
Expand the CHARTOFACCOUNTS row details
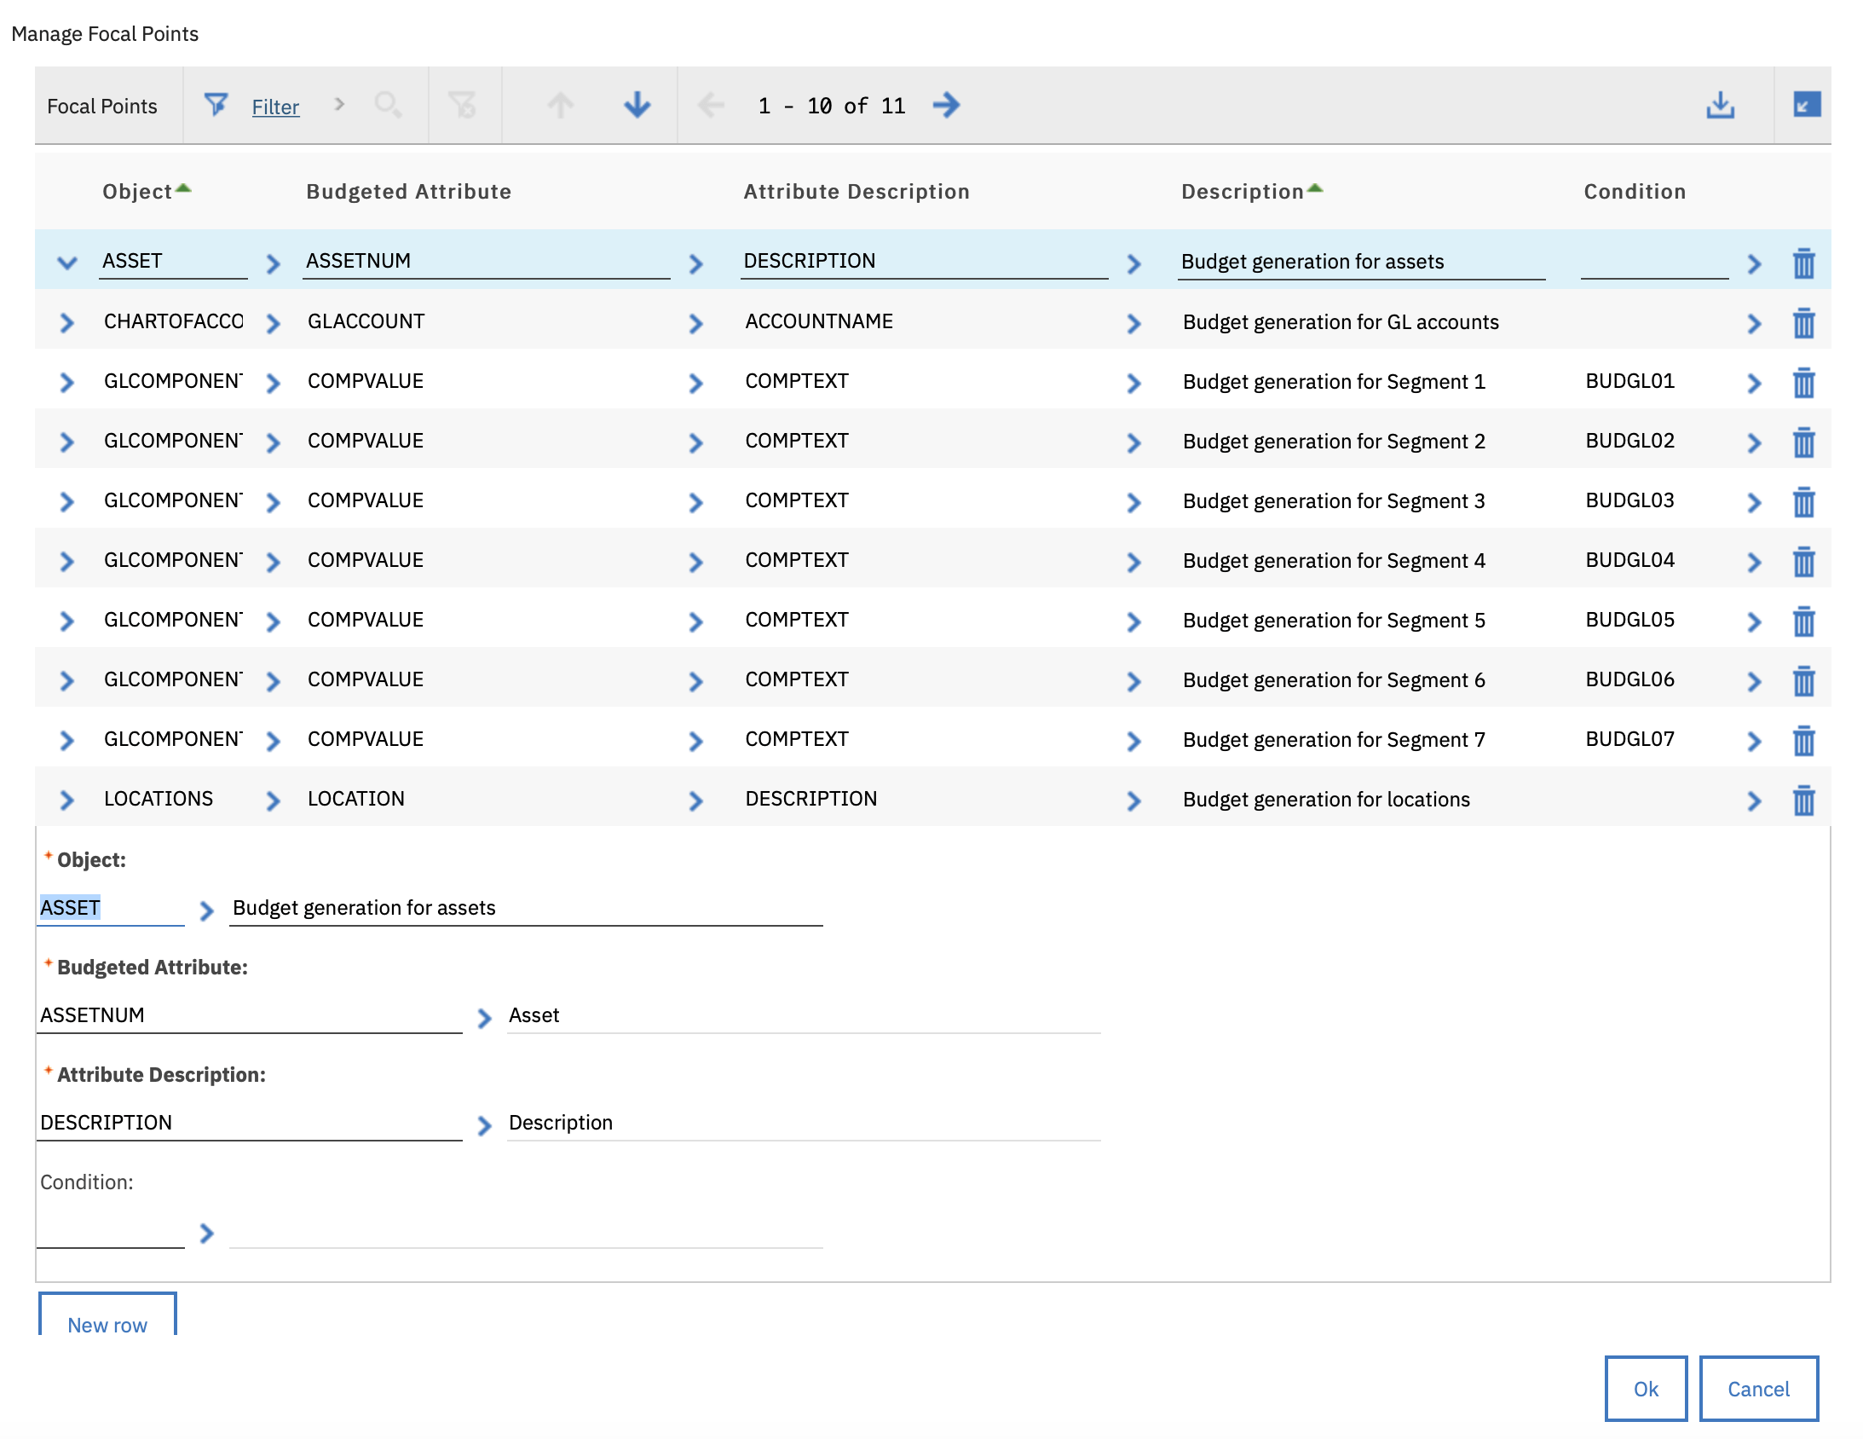click(x=67, y=322)
